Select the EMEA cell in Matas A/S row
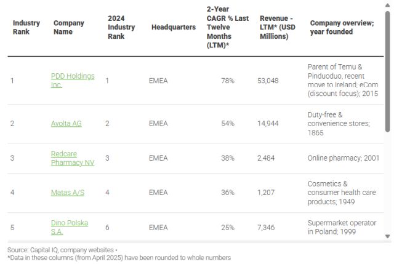Viewport: 394px width, 264px height. [158, 193]
